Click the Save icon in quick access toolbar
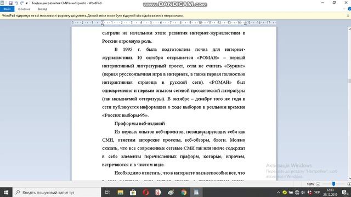Image resolution: width=351 pixels, height=197 pixels. click(10, 3)
